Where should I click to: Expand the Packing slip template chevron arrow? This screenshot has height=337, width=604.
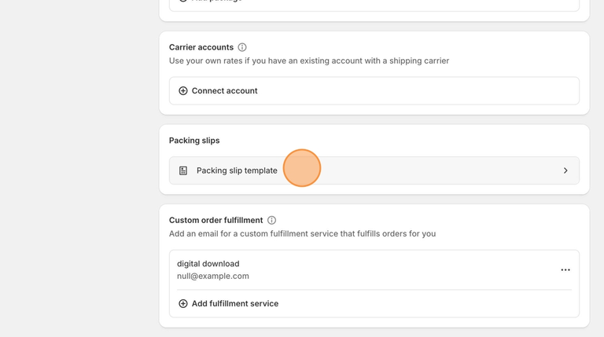pyautogui.click(x=565, y=170)
